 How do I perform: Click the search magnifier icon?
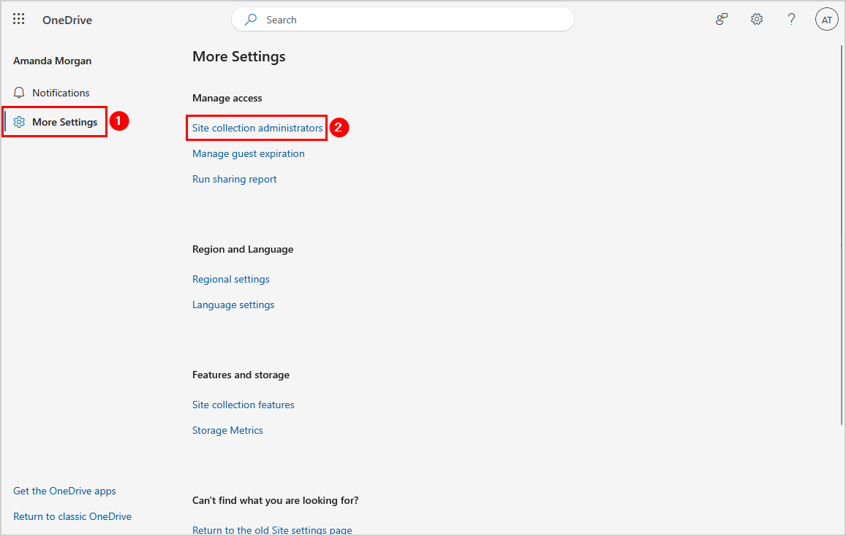click(x=251, y=20)
